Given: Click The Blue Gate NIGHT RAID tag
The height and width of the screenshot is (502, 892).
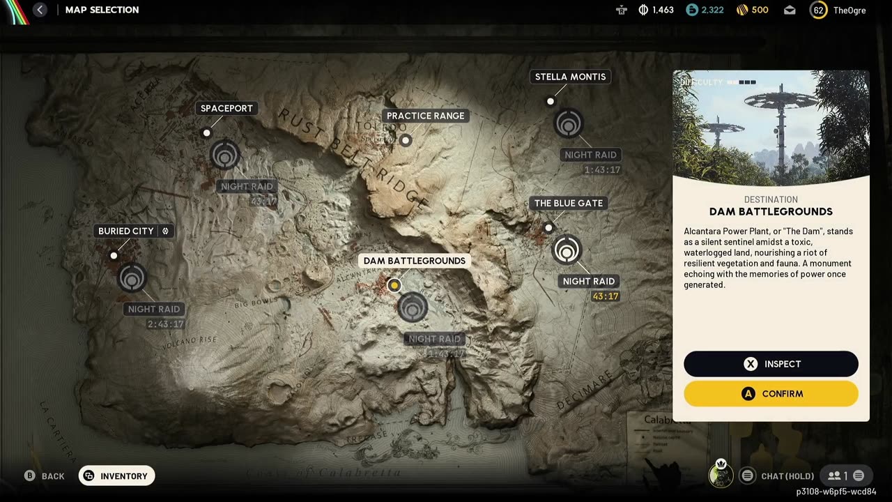Looking at the screenshot, I should (x=589, y=281).
